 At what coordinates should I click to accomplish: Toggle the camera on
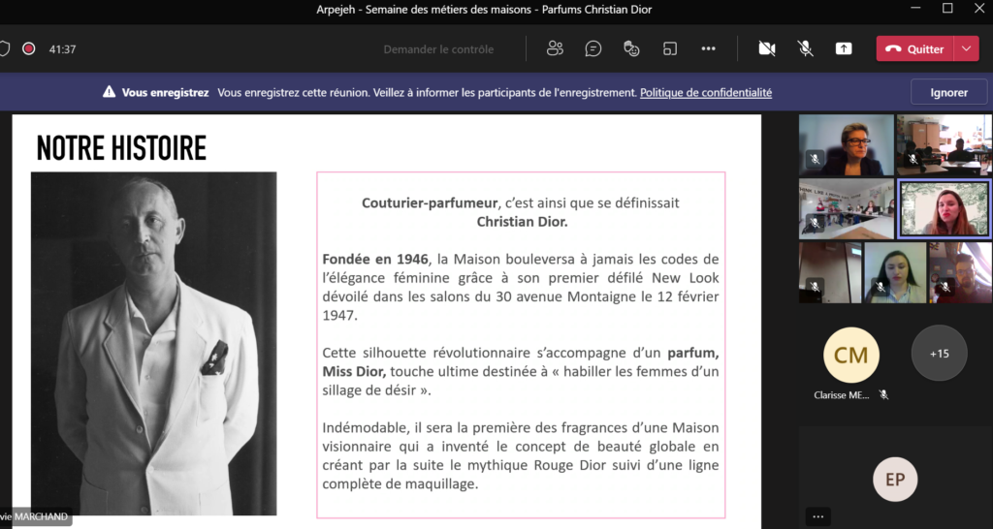pyautogui.click(x=767, y=48)
